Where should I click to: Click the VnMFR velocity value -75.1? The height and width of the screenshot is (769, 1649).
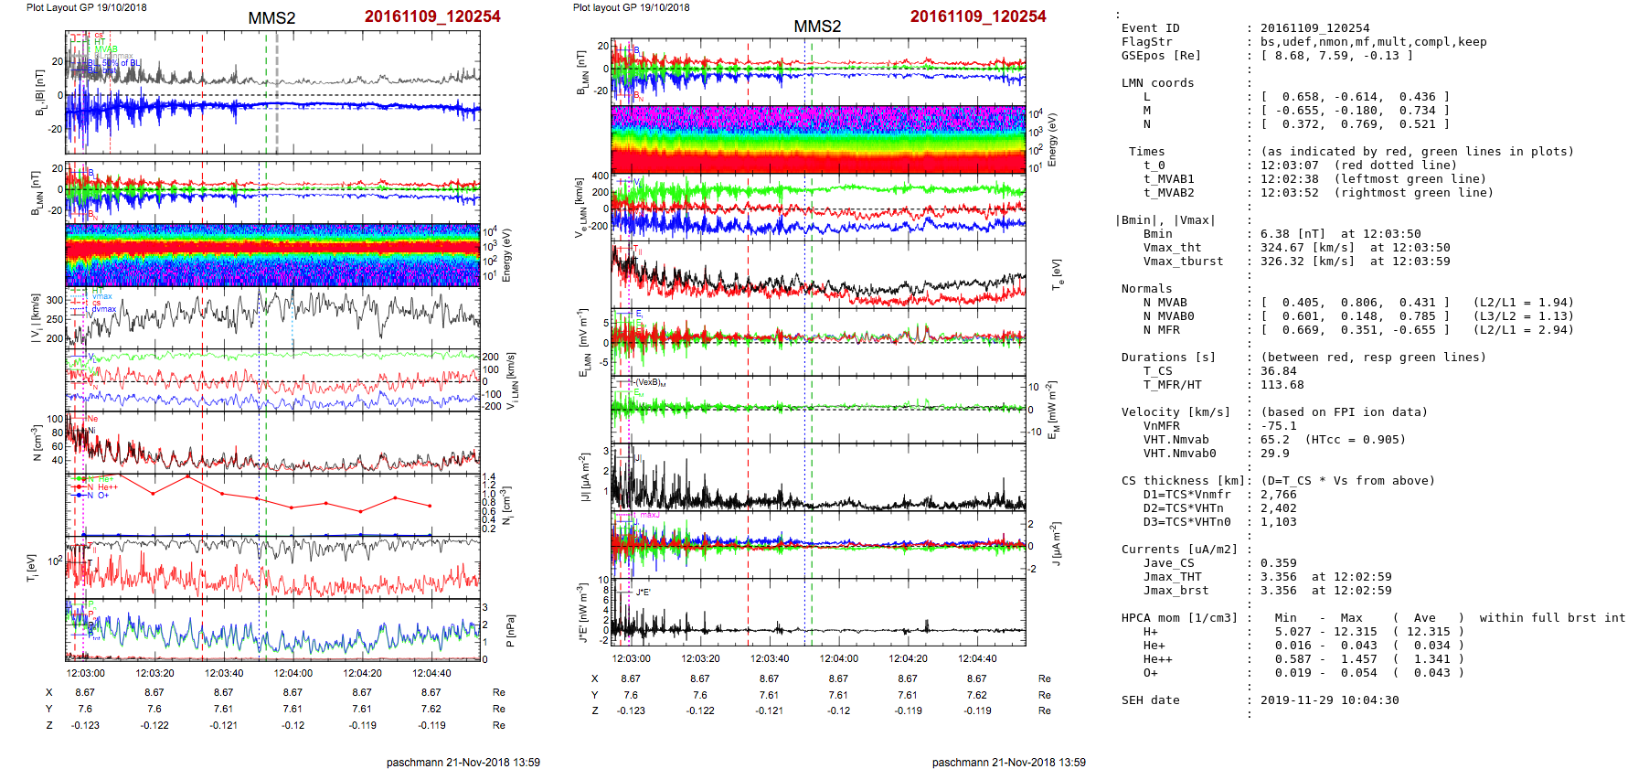[1278, 426]
